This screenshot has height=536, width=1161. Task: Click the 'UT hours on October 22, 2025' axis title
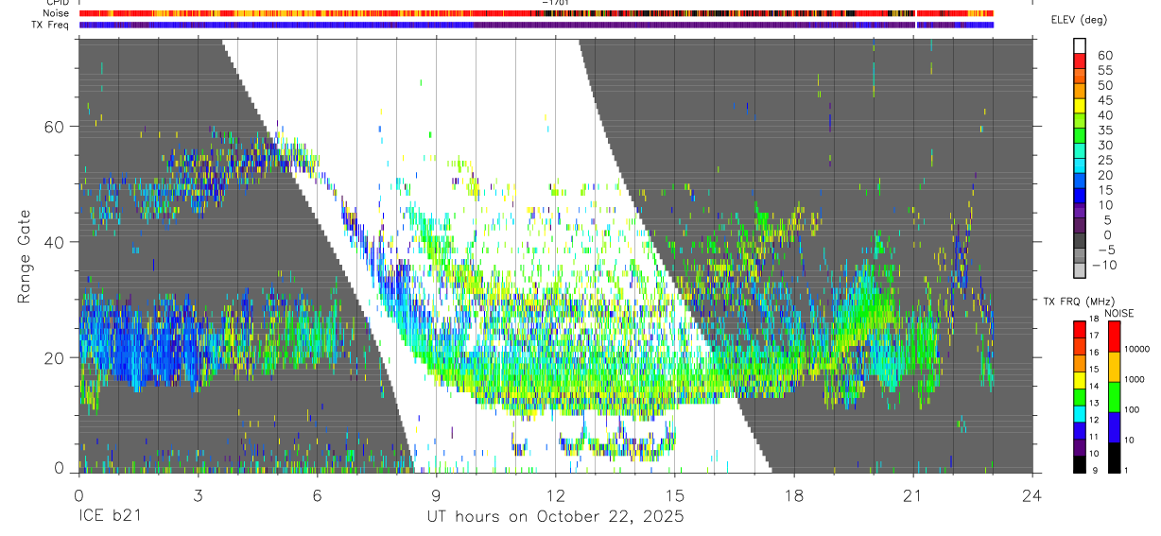(555, 516)
